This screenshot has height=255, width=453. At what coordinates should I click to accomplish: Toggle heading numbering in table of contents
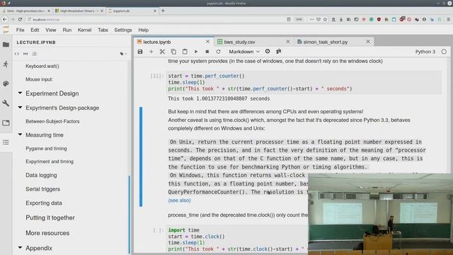[x=35, y=54]
